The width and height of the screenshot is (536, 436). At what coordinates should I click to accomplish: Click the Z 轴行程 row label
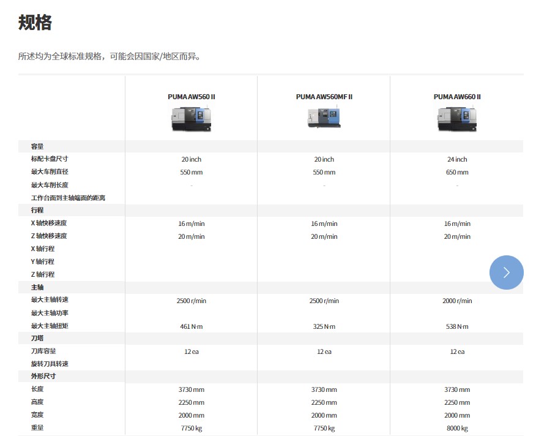click(x=43, y=274)
